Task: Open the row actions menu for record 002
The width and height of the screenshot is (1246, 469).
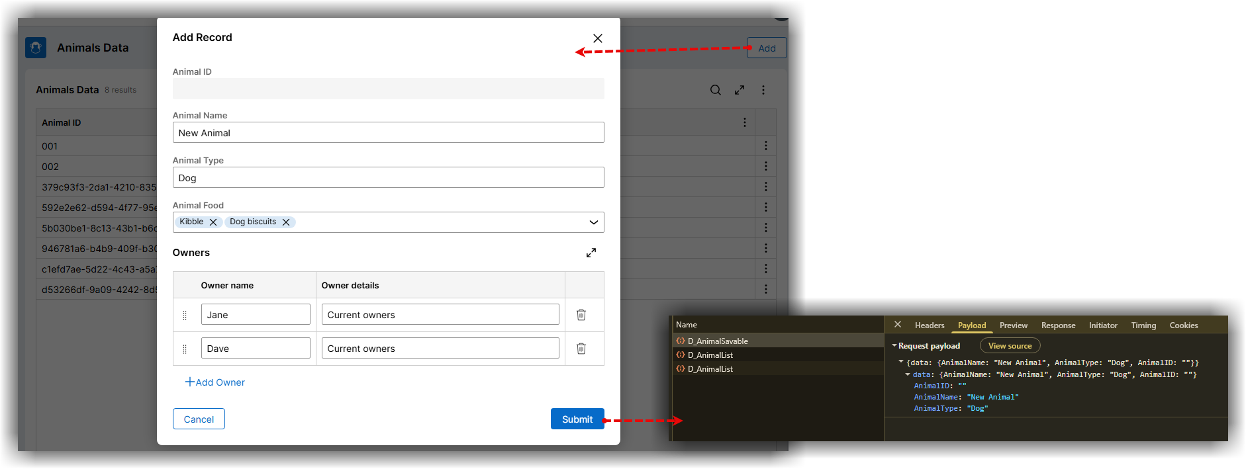Action: click(766, 166)
